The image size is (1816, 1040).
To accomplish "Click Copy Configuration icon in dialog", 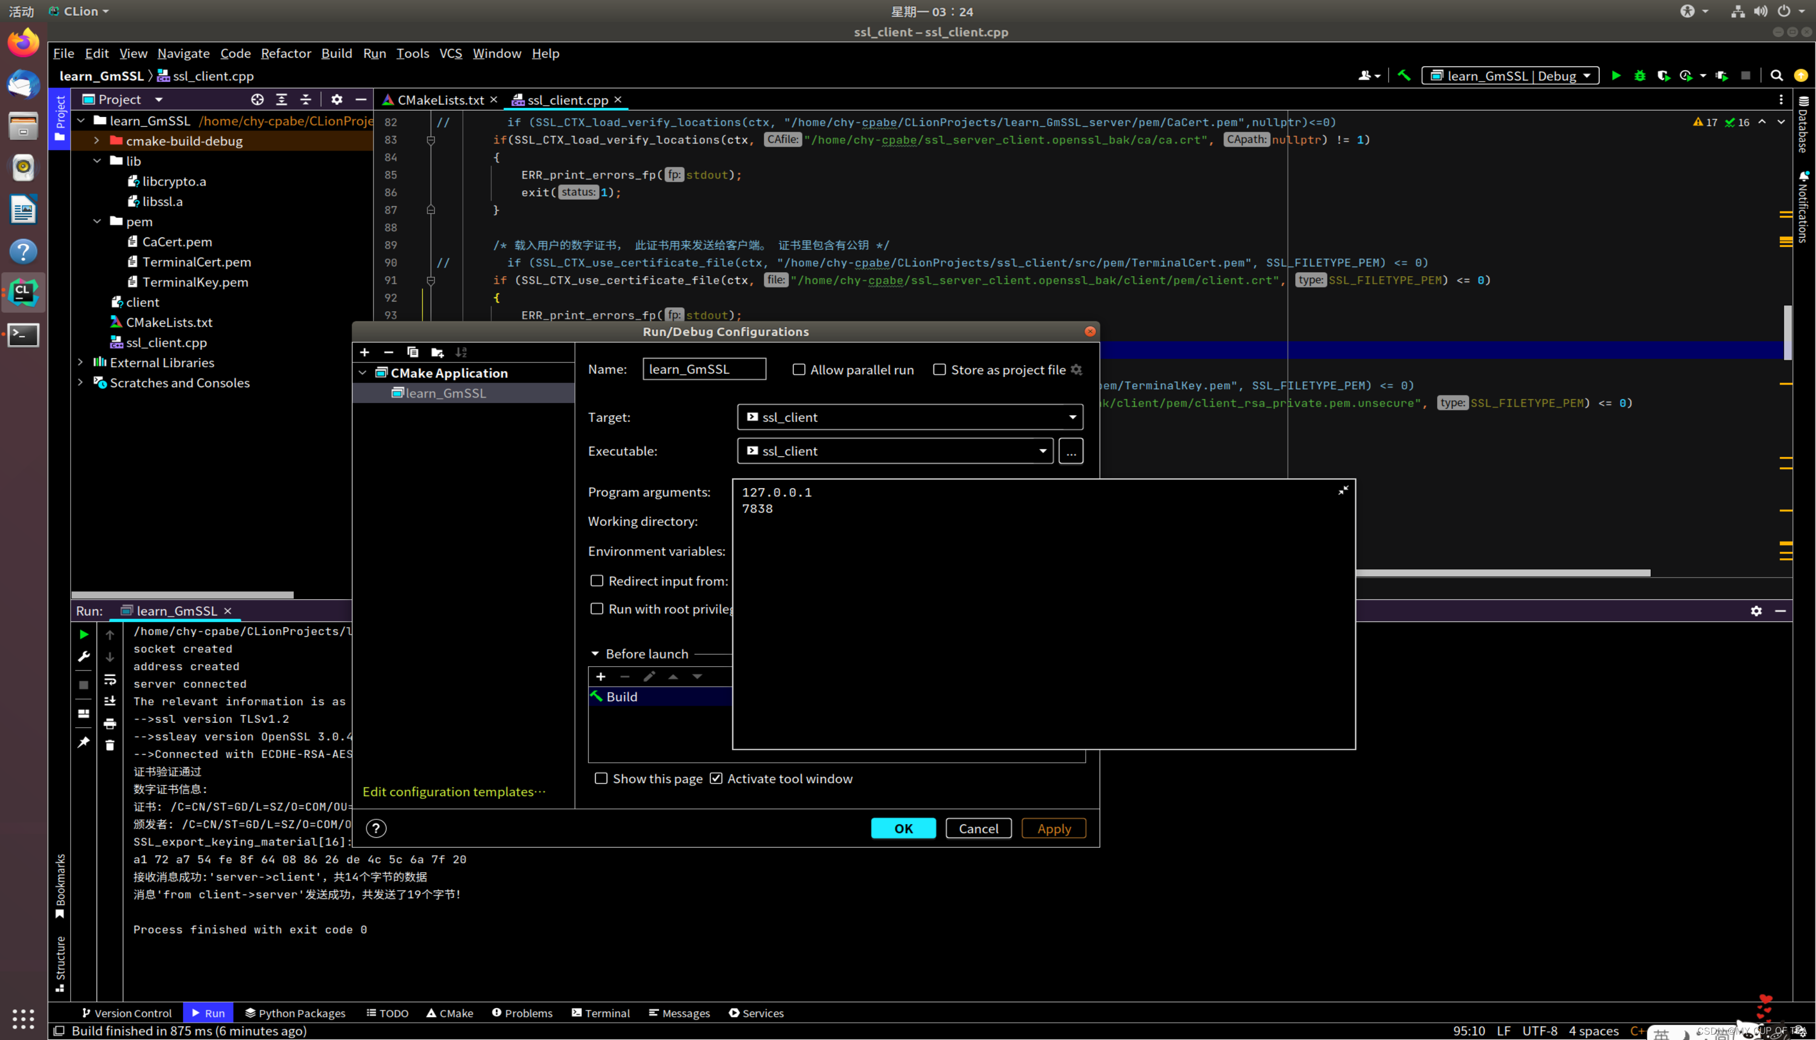I will click(x=412, y=352).
